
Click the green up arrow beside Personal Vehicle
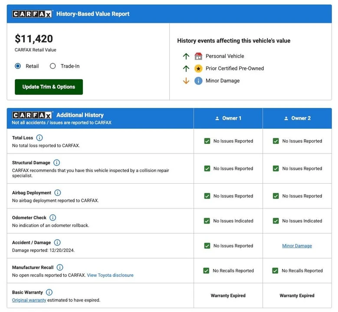click(186, 56)
